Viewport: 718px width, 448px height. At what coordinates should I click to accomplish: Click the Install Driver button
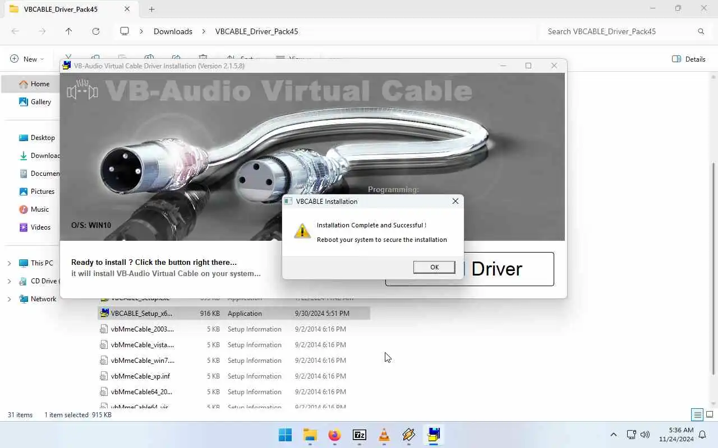[x=470, y=269]
